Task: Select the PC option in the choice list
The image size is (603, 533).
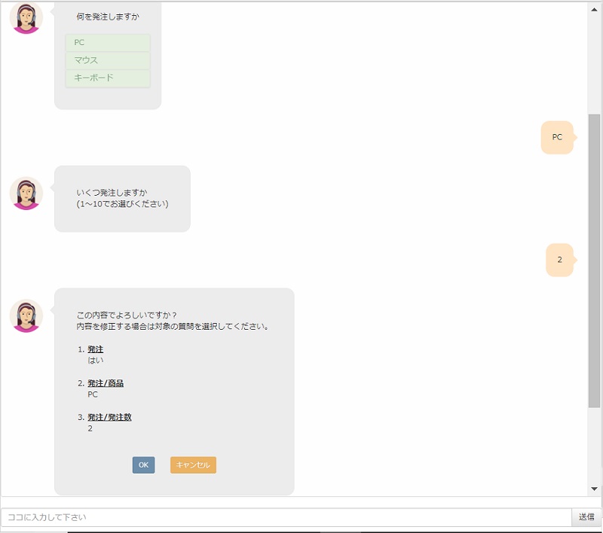Action: click(x=107, y=44)
